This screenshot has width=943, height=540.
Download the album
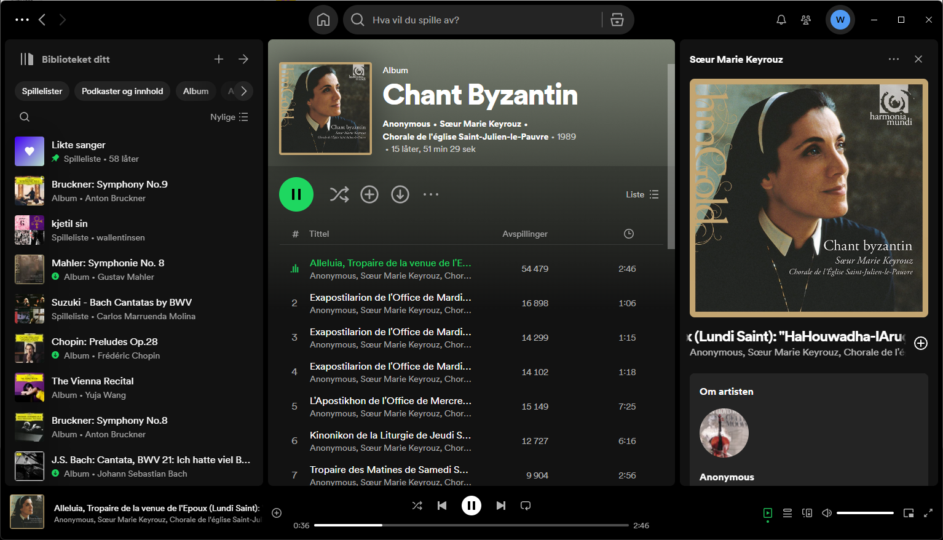tap(400, 194)
